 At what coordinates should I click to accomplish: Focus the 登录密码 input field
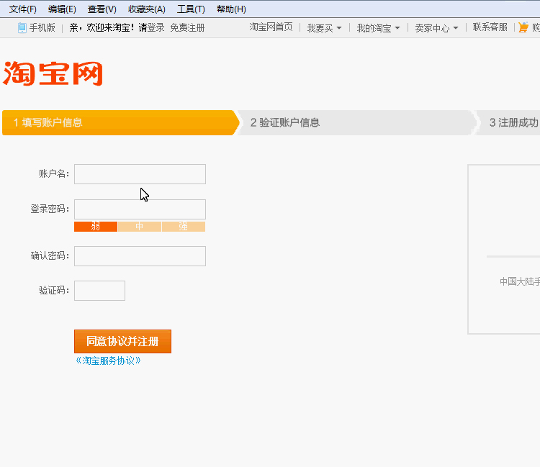[x=140, y=209]
